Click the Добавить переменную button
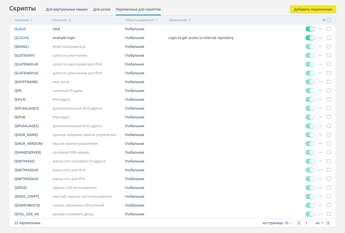345x233 pixels. coord(313,9)
